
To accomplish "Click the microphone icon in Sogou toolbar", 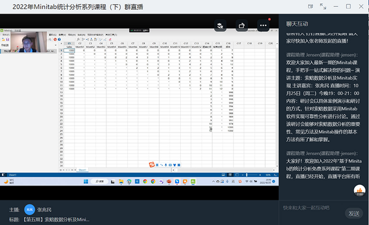I will coord(165,165).
